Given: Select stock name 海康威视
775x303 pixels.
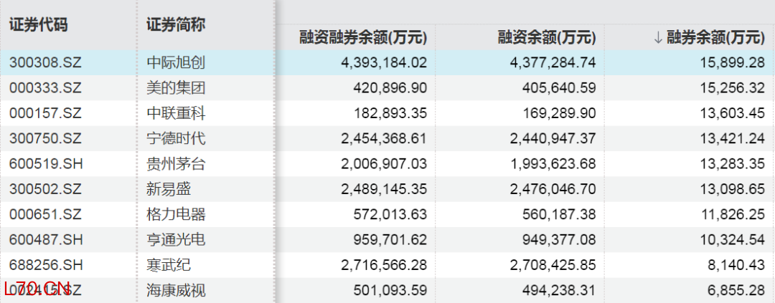Looking at the screenshot, I should [176, 290].
